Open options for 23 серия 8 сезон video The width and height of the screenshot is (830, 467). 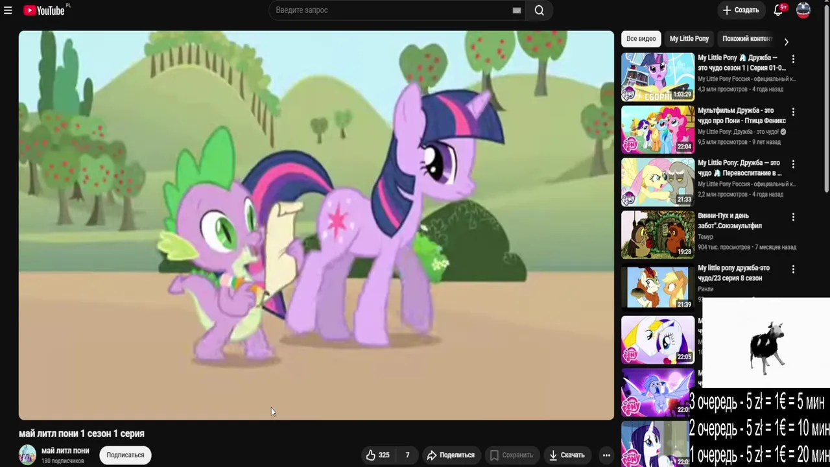pyautogui.click(x=793, y=269)
